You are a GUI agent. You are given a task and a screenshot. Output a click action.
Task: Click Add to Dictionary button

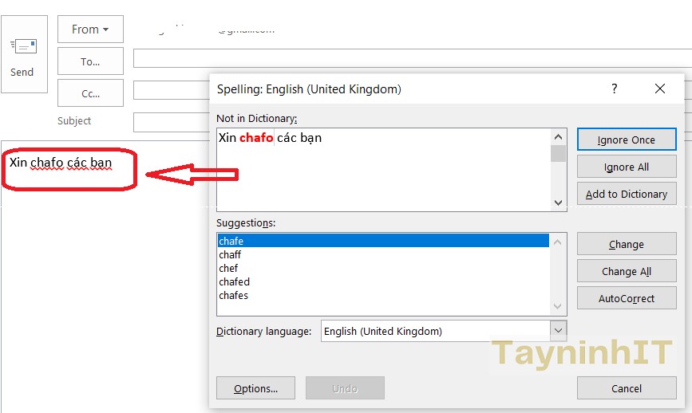[x=626, y=194]
